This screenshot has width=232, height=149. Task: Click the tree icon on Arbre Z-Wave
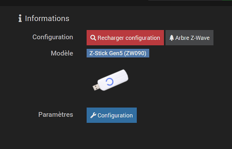pos(171,38)
